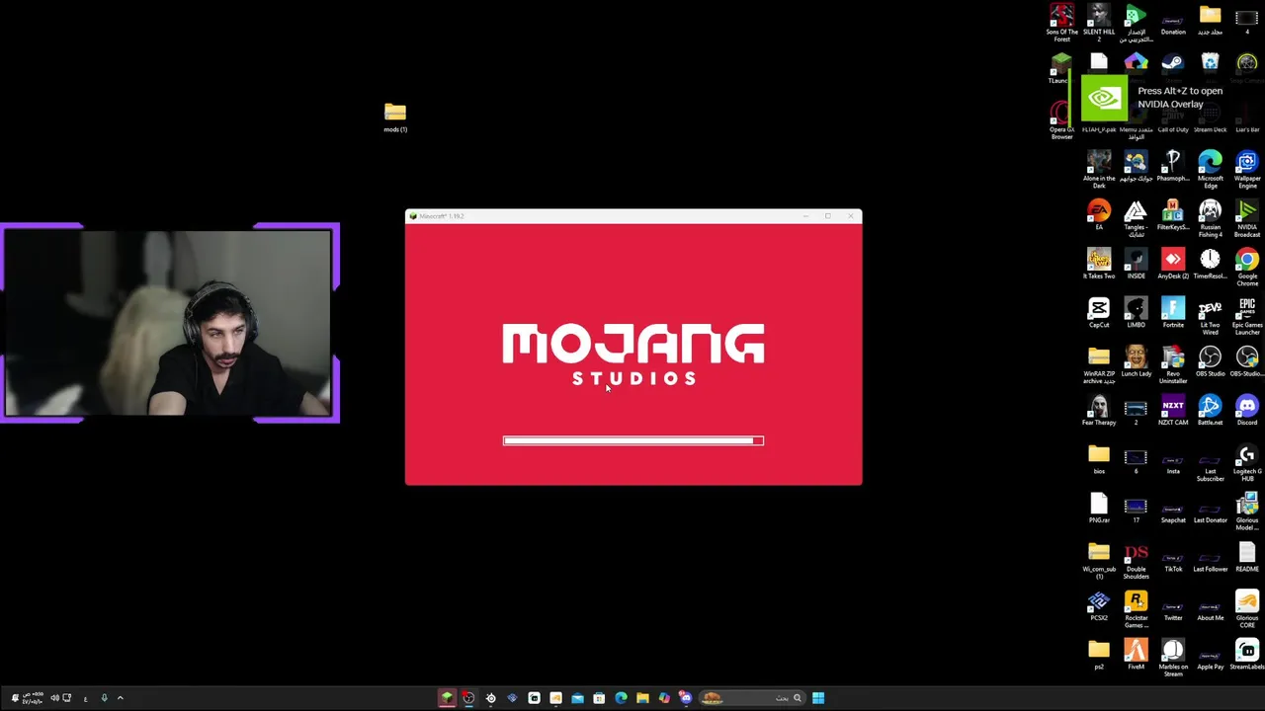This screenshot has width=1265, height=711.
Task: Launch Alone in the Dark shortcut
Action: 1099,169
